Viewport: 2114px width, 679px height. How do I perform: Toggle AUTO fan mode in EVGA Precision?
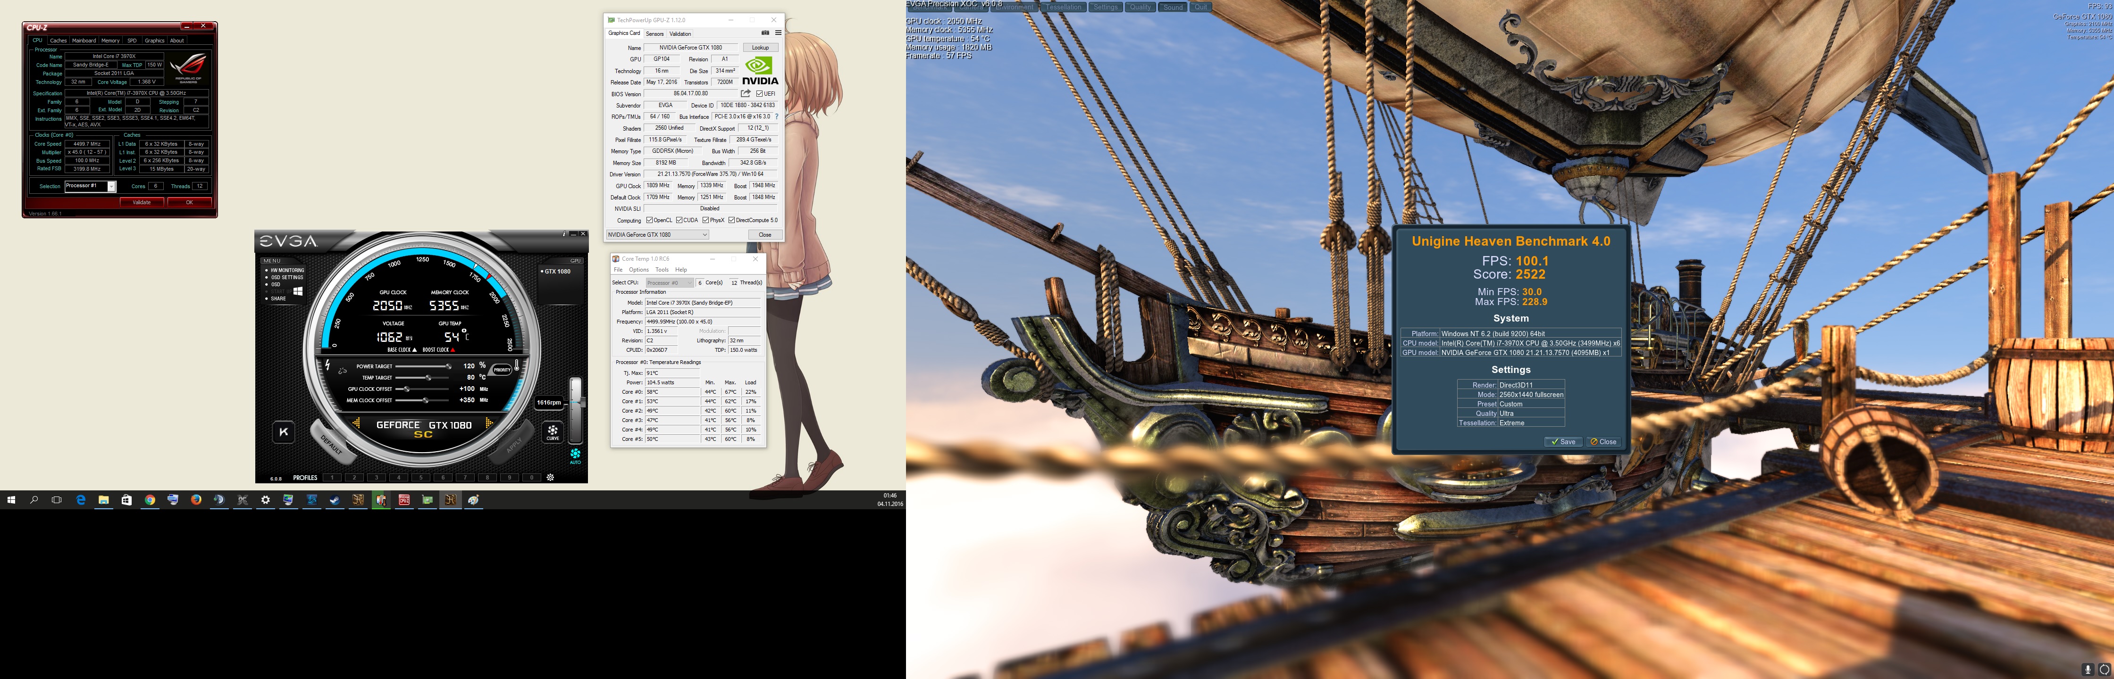pyautogui.click(x=575, y=456)
